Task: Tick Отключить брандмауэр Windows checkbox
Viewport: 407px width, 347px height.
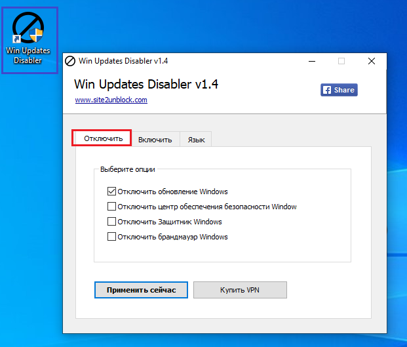Action: click(111, 237)
